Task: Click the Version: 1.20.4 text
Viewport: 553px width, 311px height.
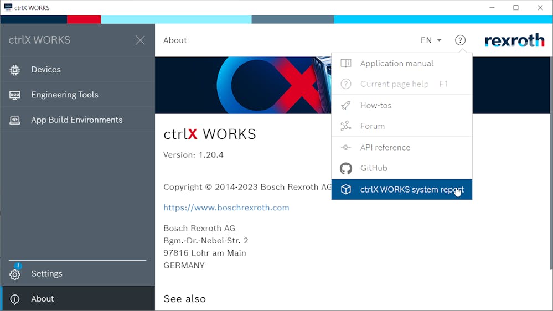Action: (x=193, y=155)
